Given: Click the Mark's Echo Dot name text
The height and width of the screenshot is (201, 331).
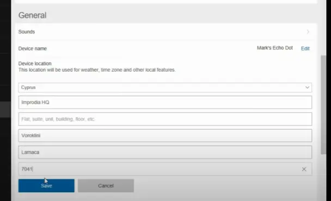Looking at the screenshot, I should tap(274, 48).
